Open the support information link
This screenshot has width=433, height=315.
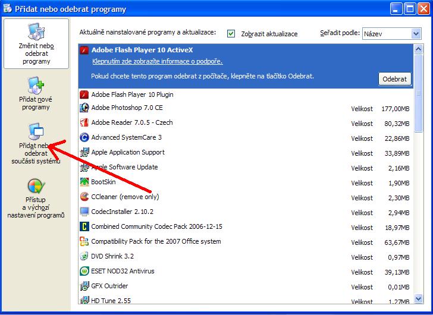click(157, 62)
